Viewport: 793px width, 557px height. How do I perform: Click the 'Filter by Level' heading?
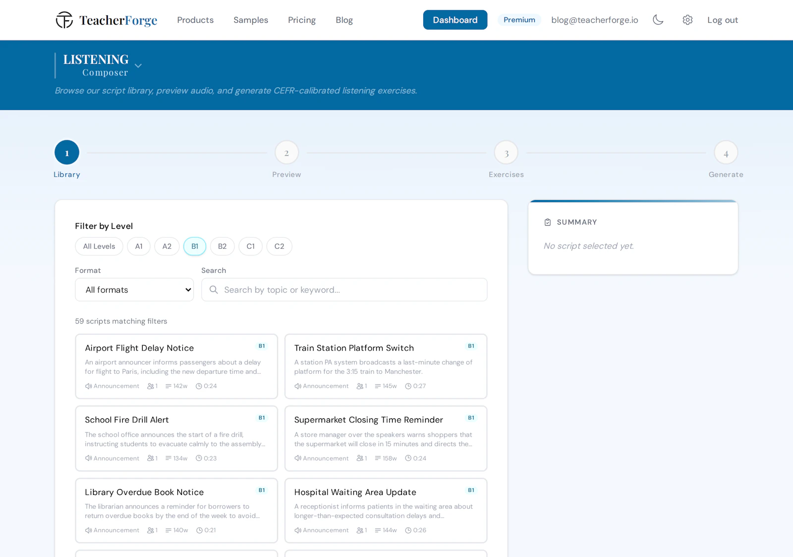104,226
